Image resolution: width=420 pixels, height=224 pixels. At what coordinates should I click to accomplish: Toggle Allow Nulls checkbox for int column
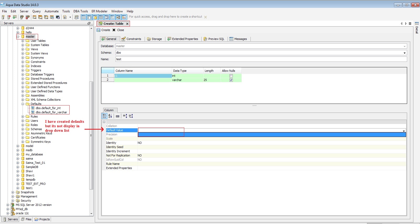pos(231,76)
